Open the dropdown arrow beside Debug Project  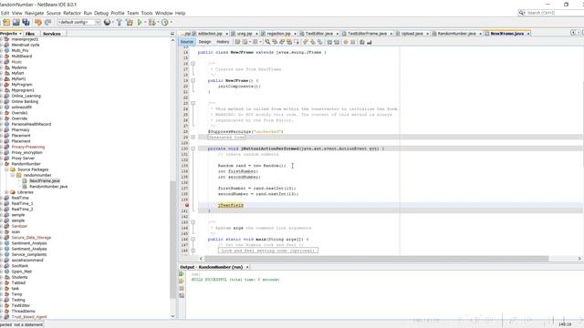[158, 23]
